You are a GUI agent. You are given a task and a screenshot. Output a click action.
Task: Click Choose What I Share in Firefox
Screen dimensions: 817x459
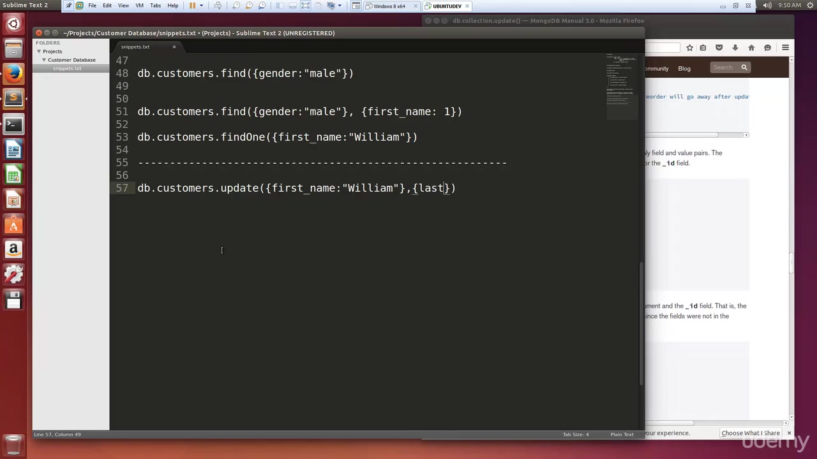751,433
